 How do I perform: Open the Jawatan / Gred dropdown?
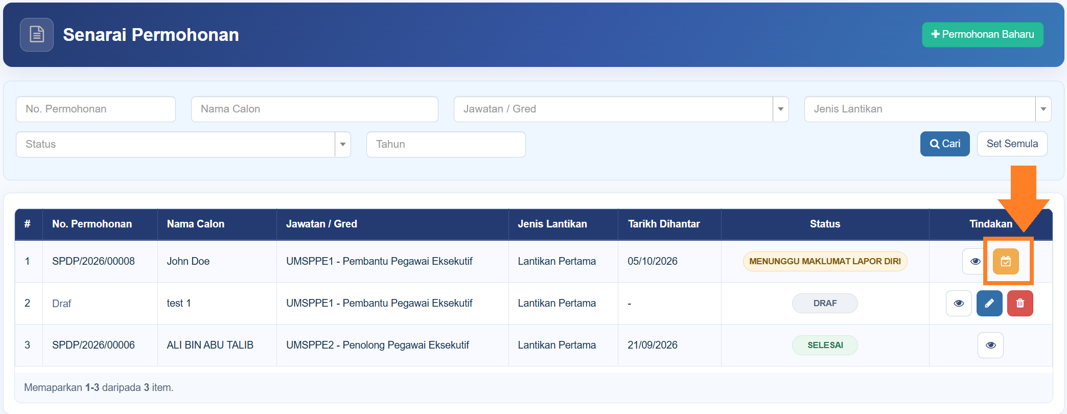coord(621,109)
